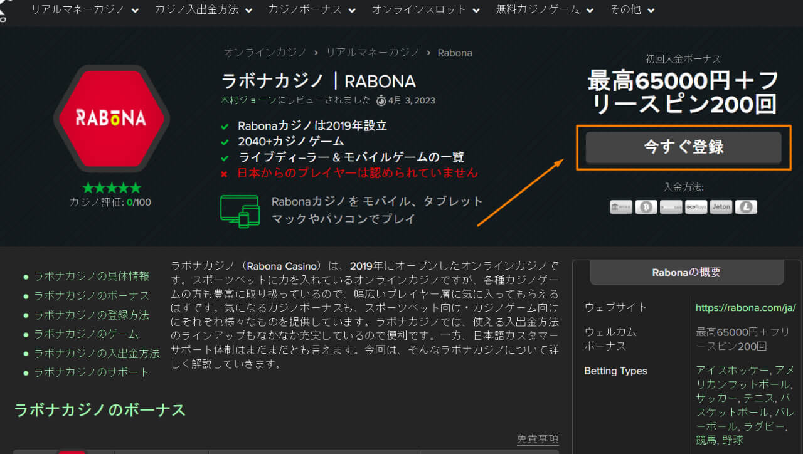Jump to ラボナカジノのサポート section
803x454 pixels.
point(92,372)
